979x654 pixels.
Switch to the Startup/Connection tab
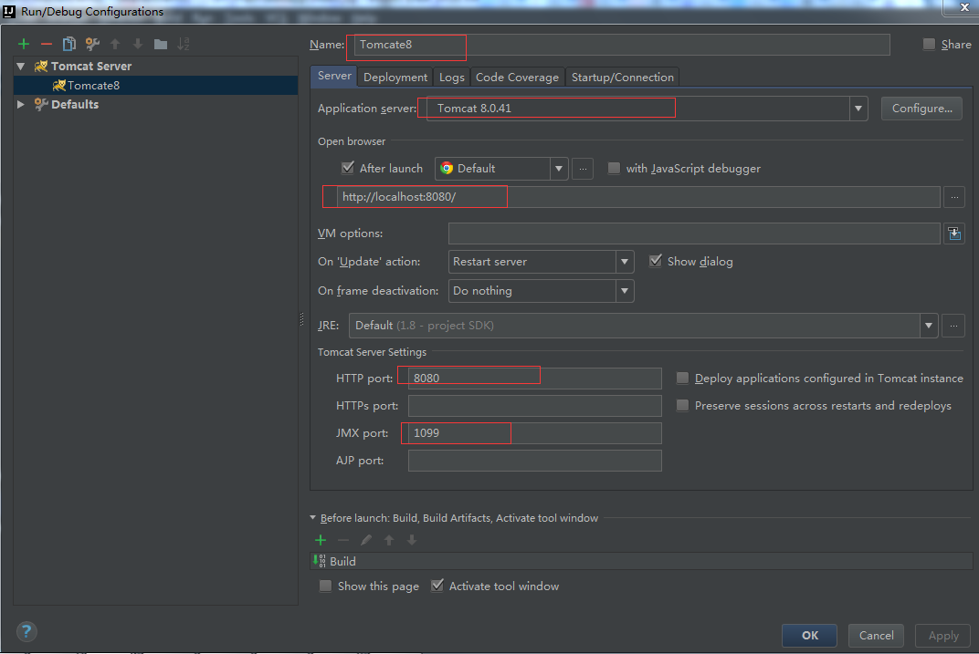(623, 78)
